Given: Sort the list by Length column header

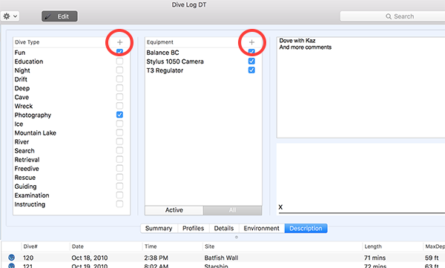Looking at the screenshot, I should point(393,247).
